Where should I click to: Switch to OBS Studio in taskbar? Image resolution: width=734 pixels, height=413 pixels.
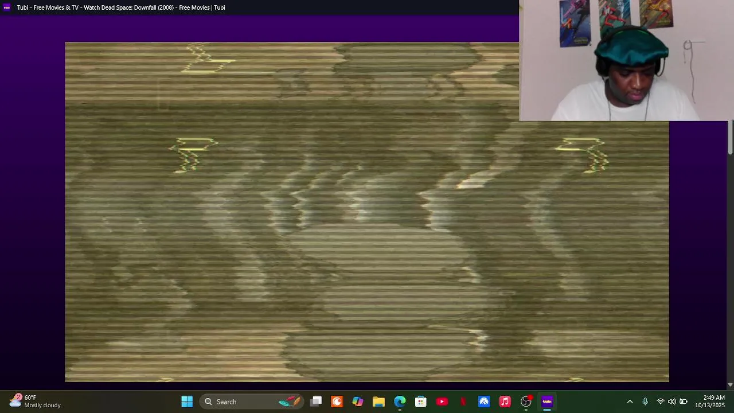pos(526,402)
